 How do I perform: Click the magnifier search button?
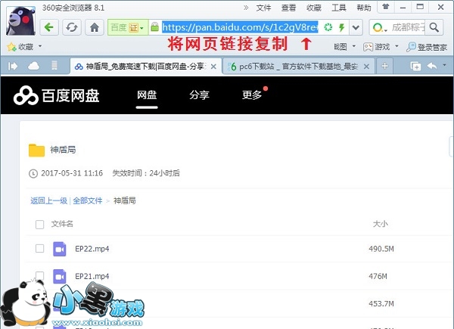tap(434, 27)
